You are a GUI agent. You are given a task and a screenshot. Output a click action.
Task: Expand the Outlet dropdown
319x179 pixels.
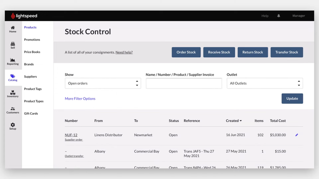tap(264, 84)
